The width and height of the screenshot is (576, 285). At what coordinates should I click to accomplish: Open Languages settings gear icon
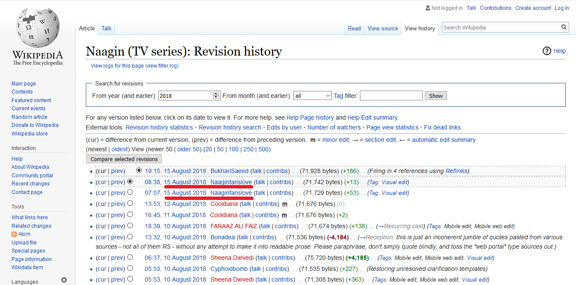pyautogui.click(x=64, y=280)
